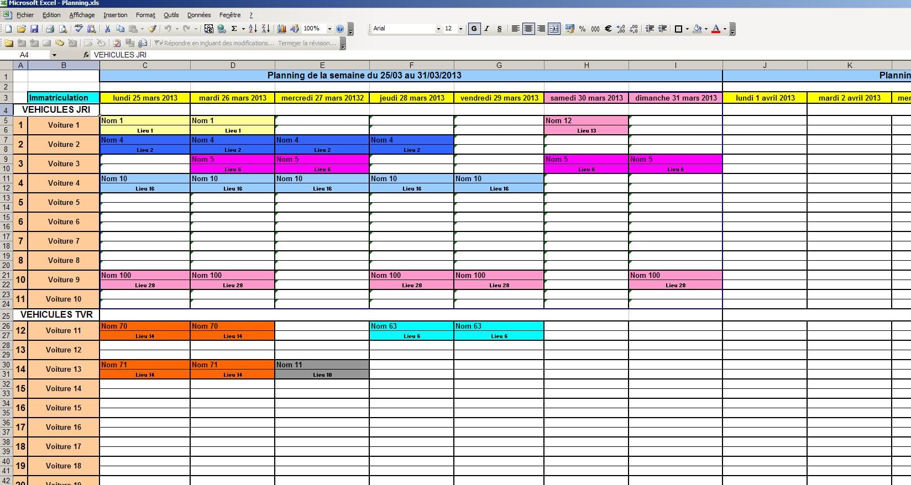911x485 pixels.
Task: Open the Arial font name dropdown
Action: coord(438,29)
